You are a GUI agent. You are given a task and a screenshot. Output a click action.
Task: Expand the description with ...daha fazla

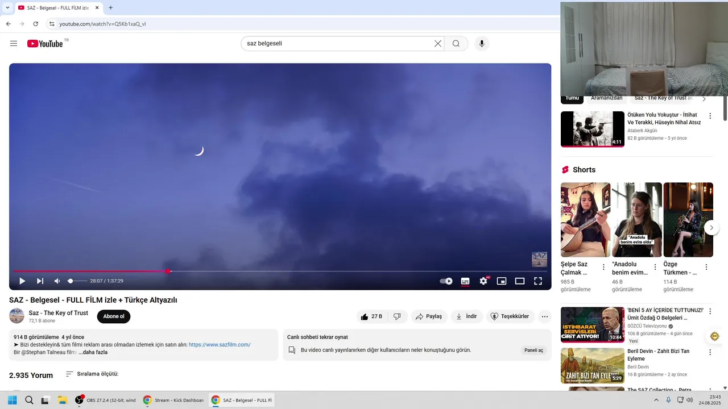pos(93,352)
